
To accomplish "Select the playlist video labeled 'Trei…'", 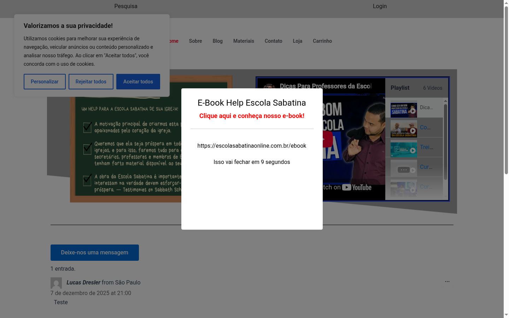I will pos(414,147).
